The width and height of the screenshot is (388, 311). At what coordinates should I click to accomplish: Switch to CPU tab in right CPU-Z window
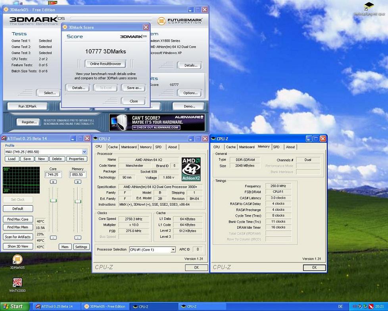217,147
